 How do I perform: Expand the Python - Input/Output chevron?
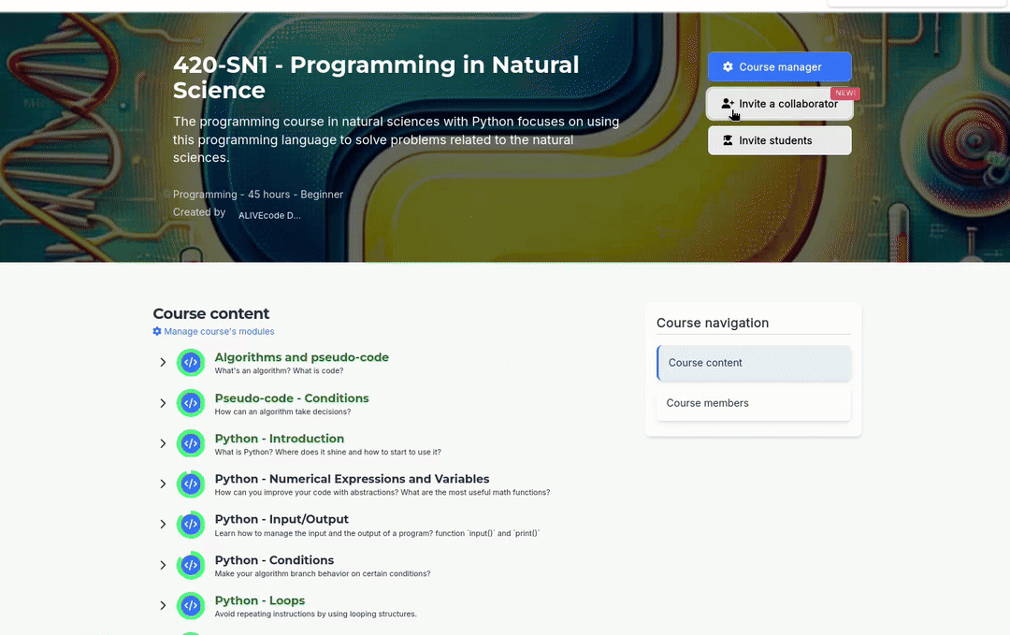[163, 525]
